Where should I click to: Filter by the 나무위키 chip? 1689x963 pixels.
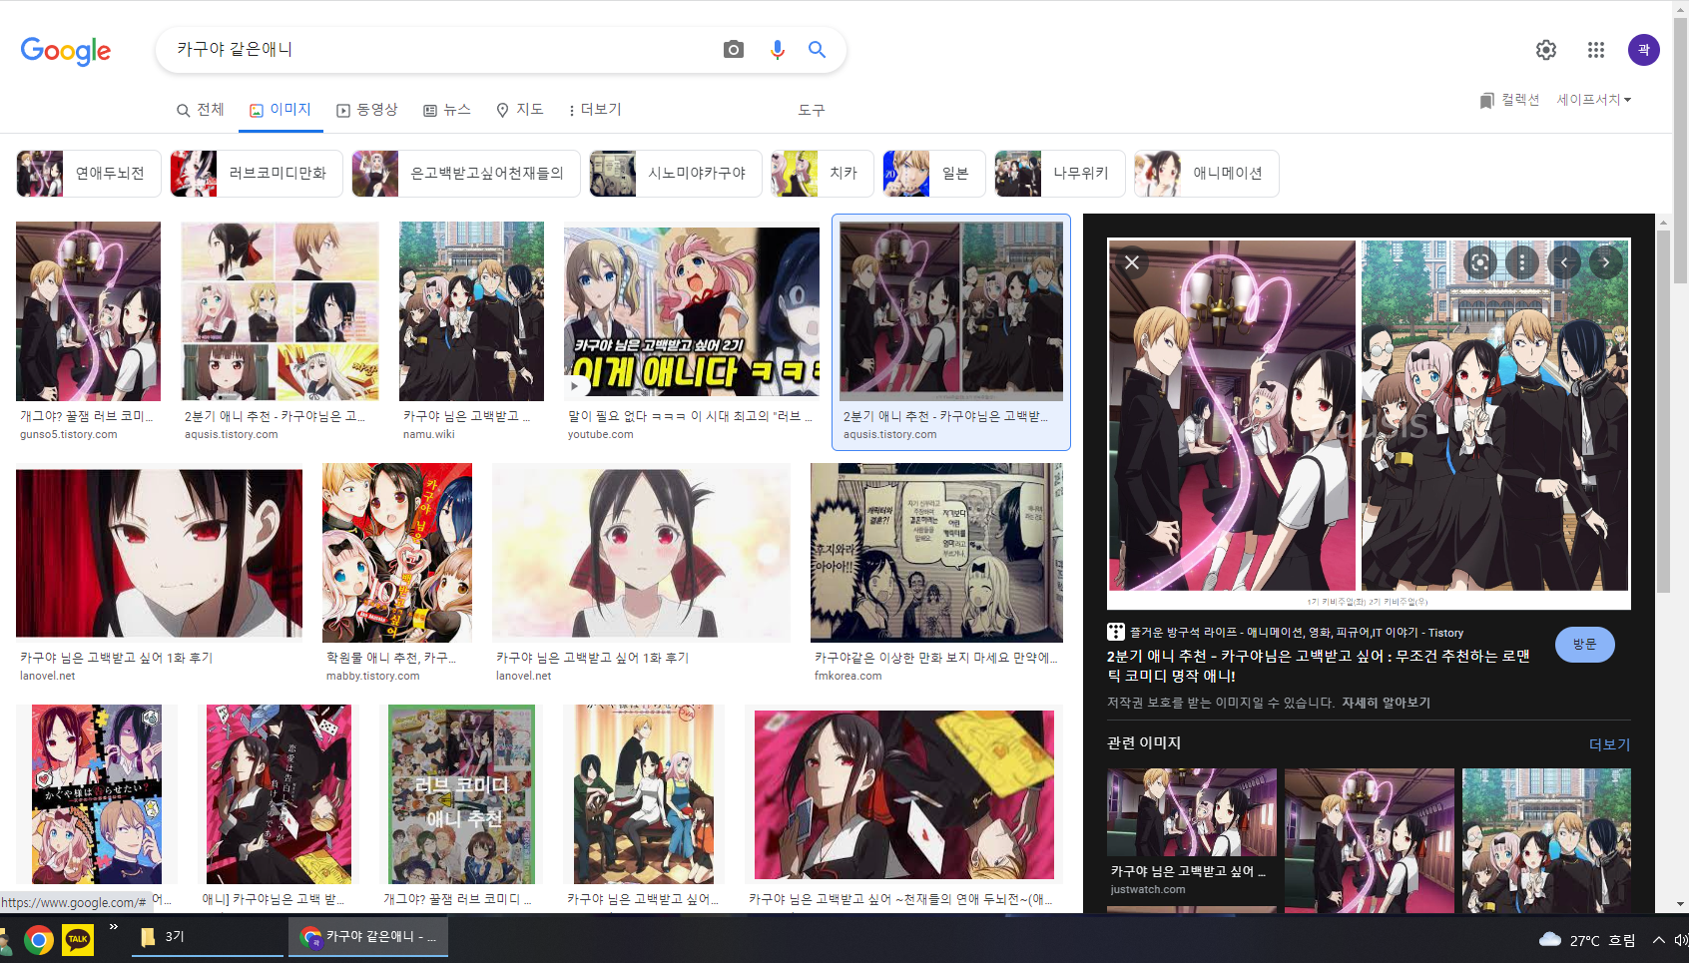(1060, 174)
